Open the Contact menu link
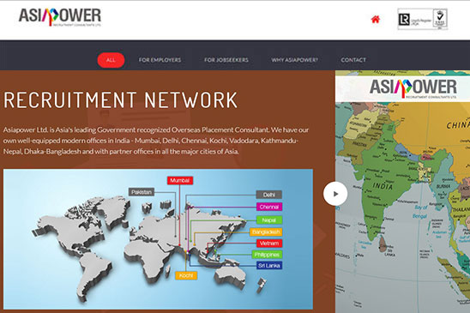 click(353, 60)
